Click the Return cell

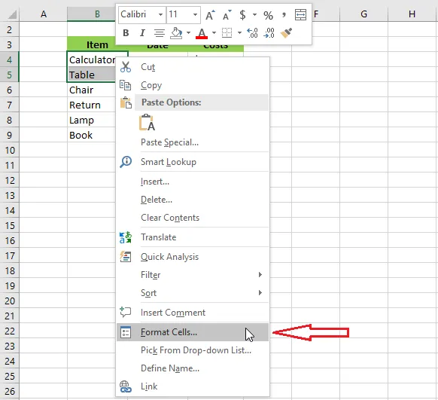[92, 105]
